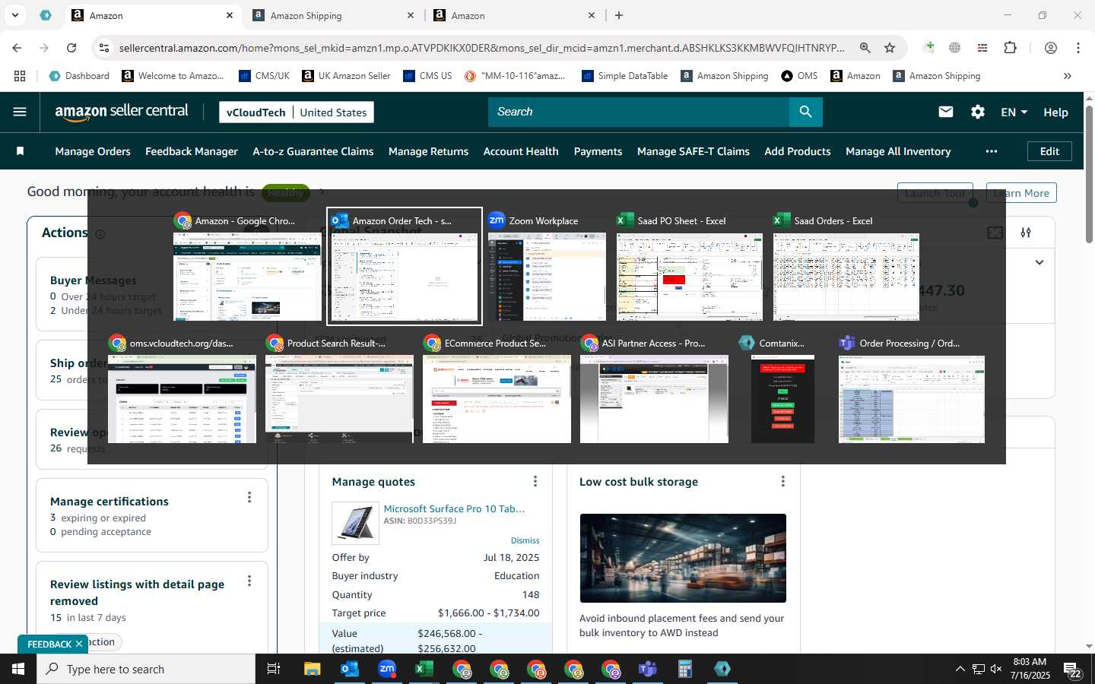The image size is (1095, 684).
Task: Click the Chrome reload button
Action: 71,48
